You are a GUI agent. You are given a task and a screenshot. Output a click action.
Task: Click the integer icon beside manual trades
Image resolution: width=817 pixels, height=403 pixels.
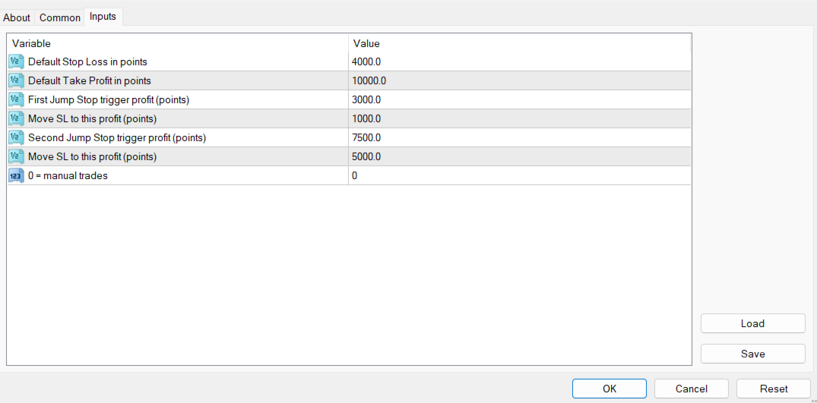pyautogui.click(x=17, y=175)
